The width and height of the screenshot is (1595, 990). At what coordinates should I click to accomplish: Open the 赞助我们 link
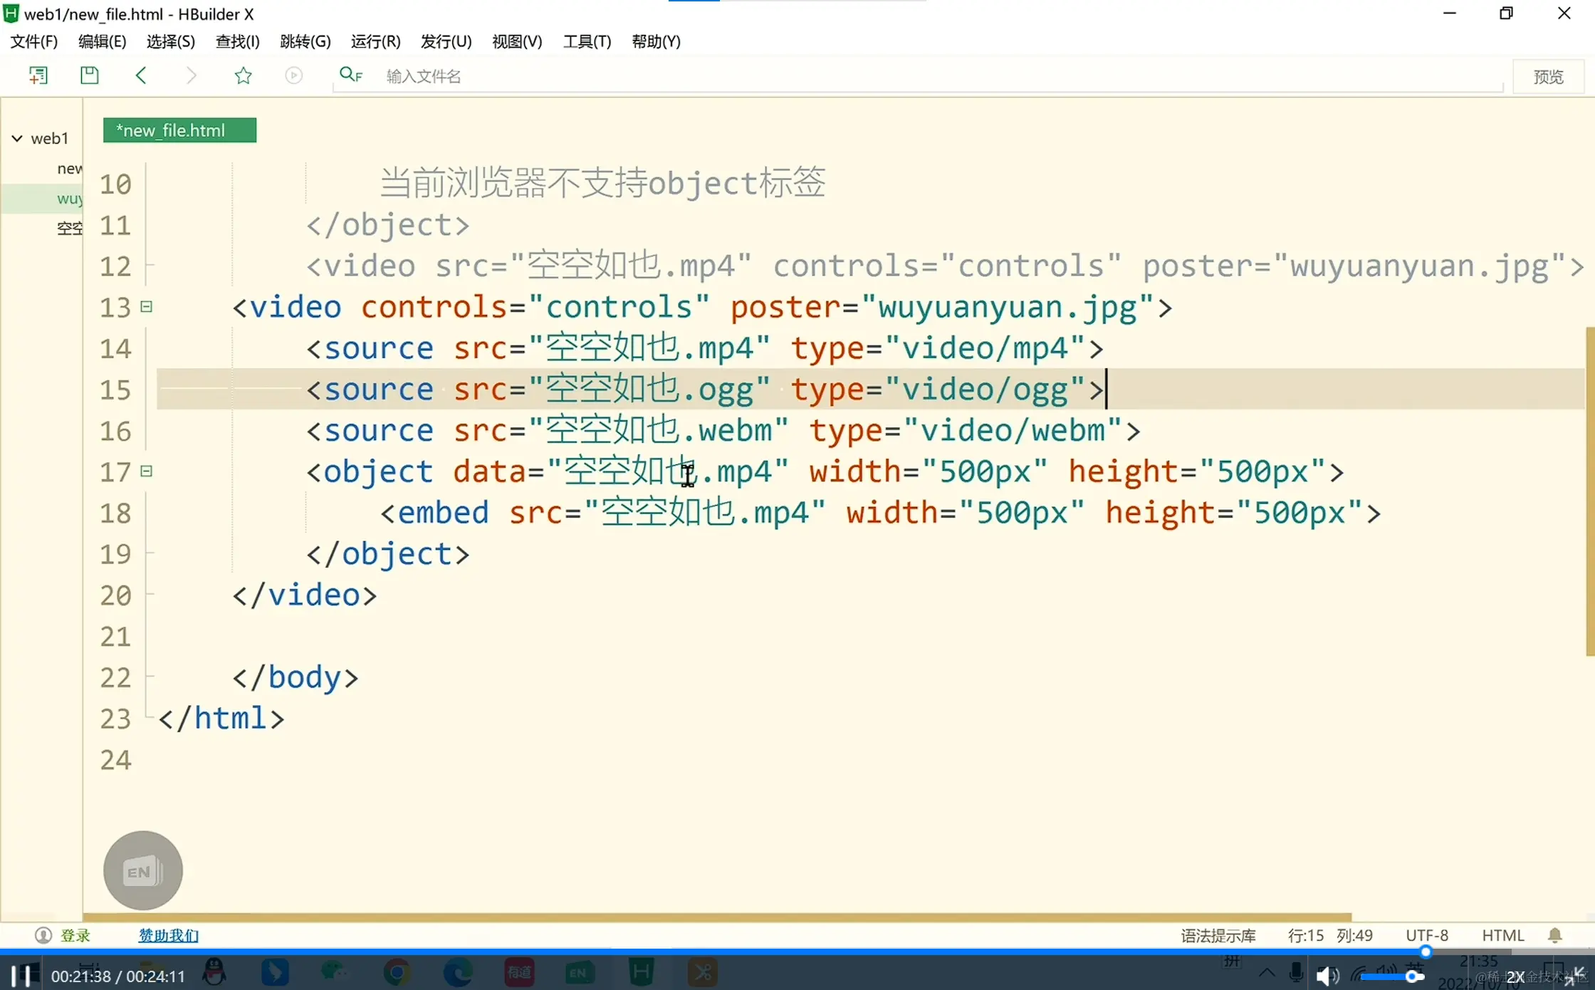(x=168, y=935)
